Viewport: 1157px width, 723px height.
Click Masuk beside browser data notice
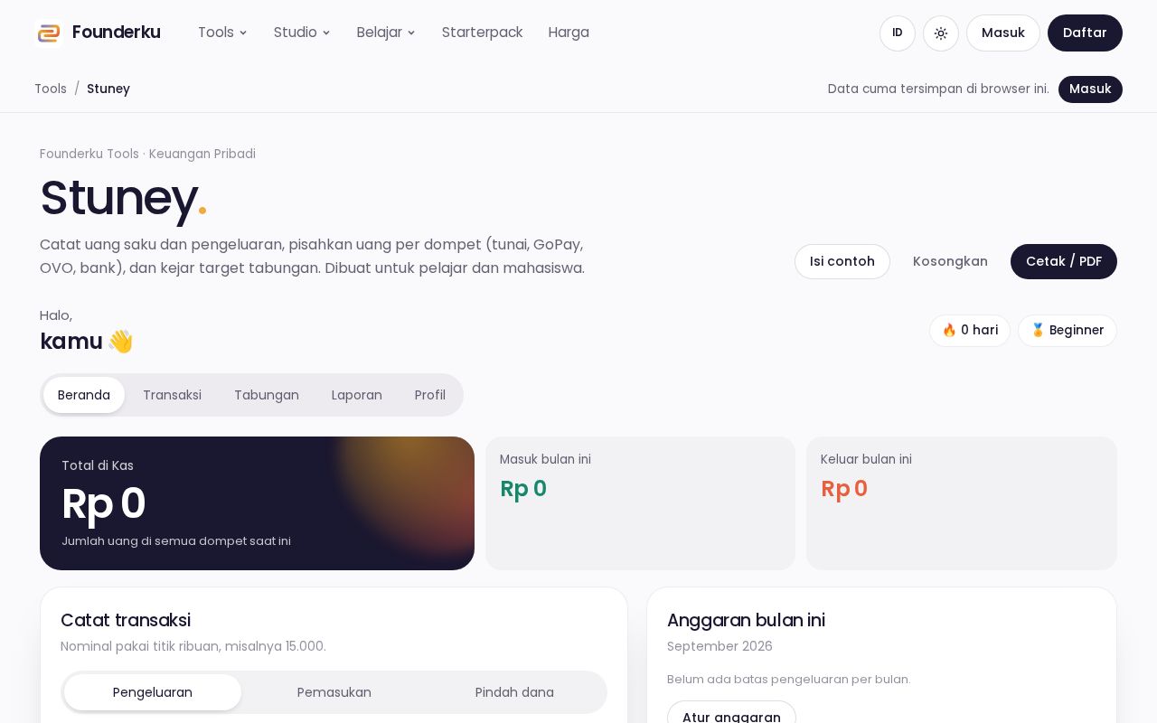pos(1090,89)
